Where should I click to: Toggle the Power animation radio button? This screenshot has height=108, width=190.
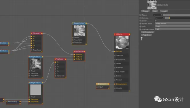tap(140, 15)
